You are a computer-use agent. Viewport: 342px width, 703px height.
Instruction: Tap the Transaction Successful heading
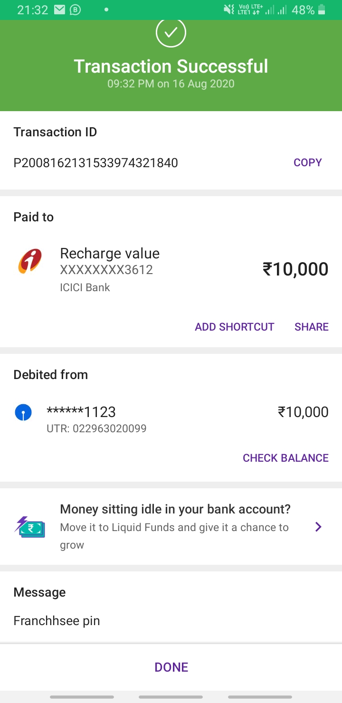(x=171, y=66)
